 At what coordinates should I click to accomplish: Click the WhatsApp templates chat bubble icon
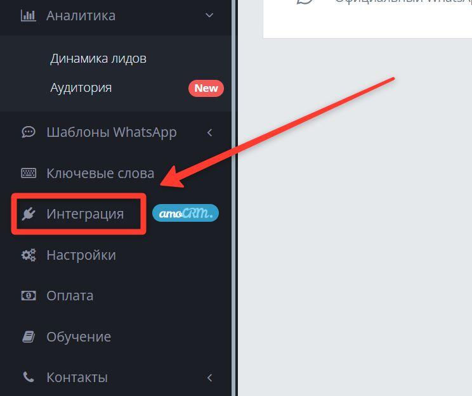tap(29, 132)
